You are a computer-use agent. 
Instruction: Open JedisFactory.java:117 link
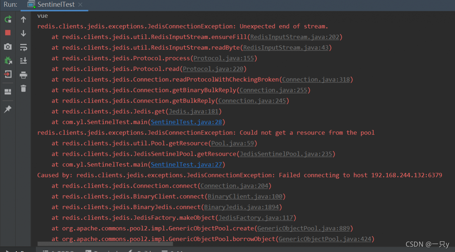[x=256, y=218]
